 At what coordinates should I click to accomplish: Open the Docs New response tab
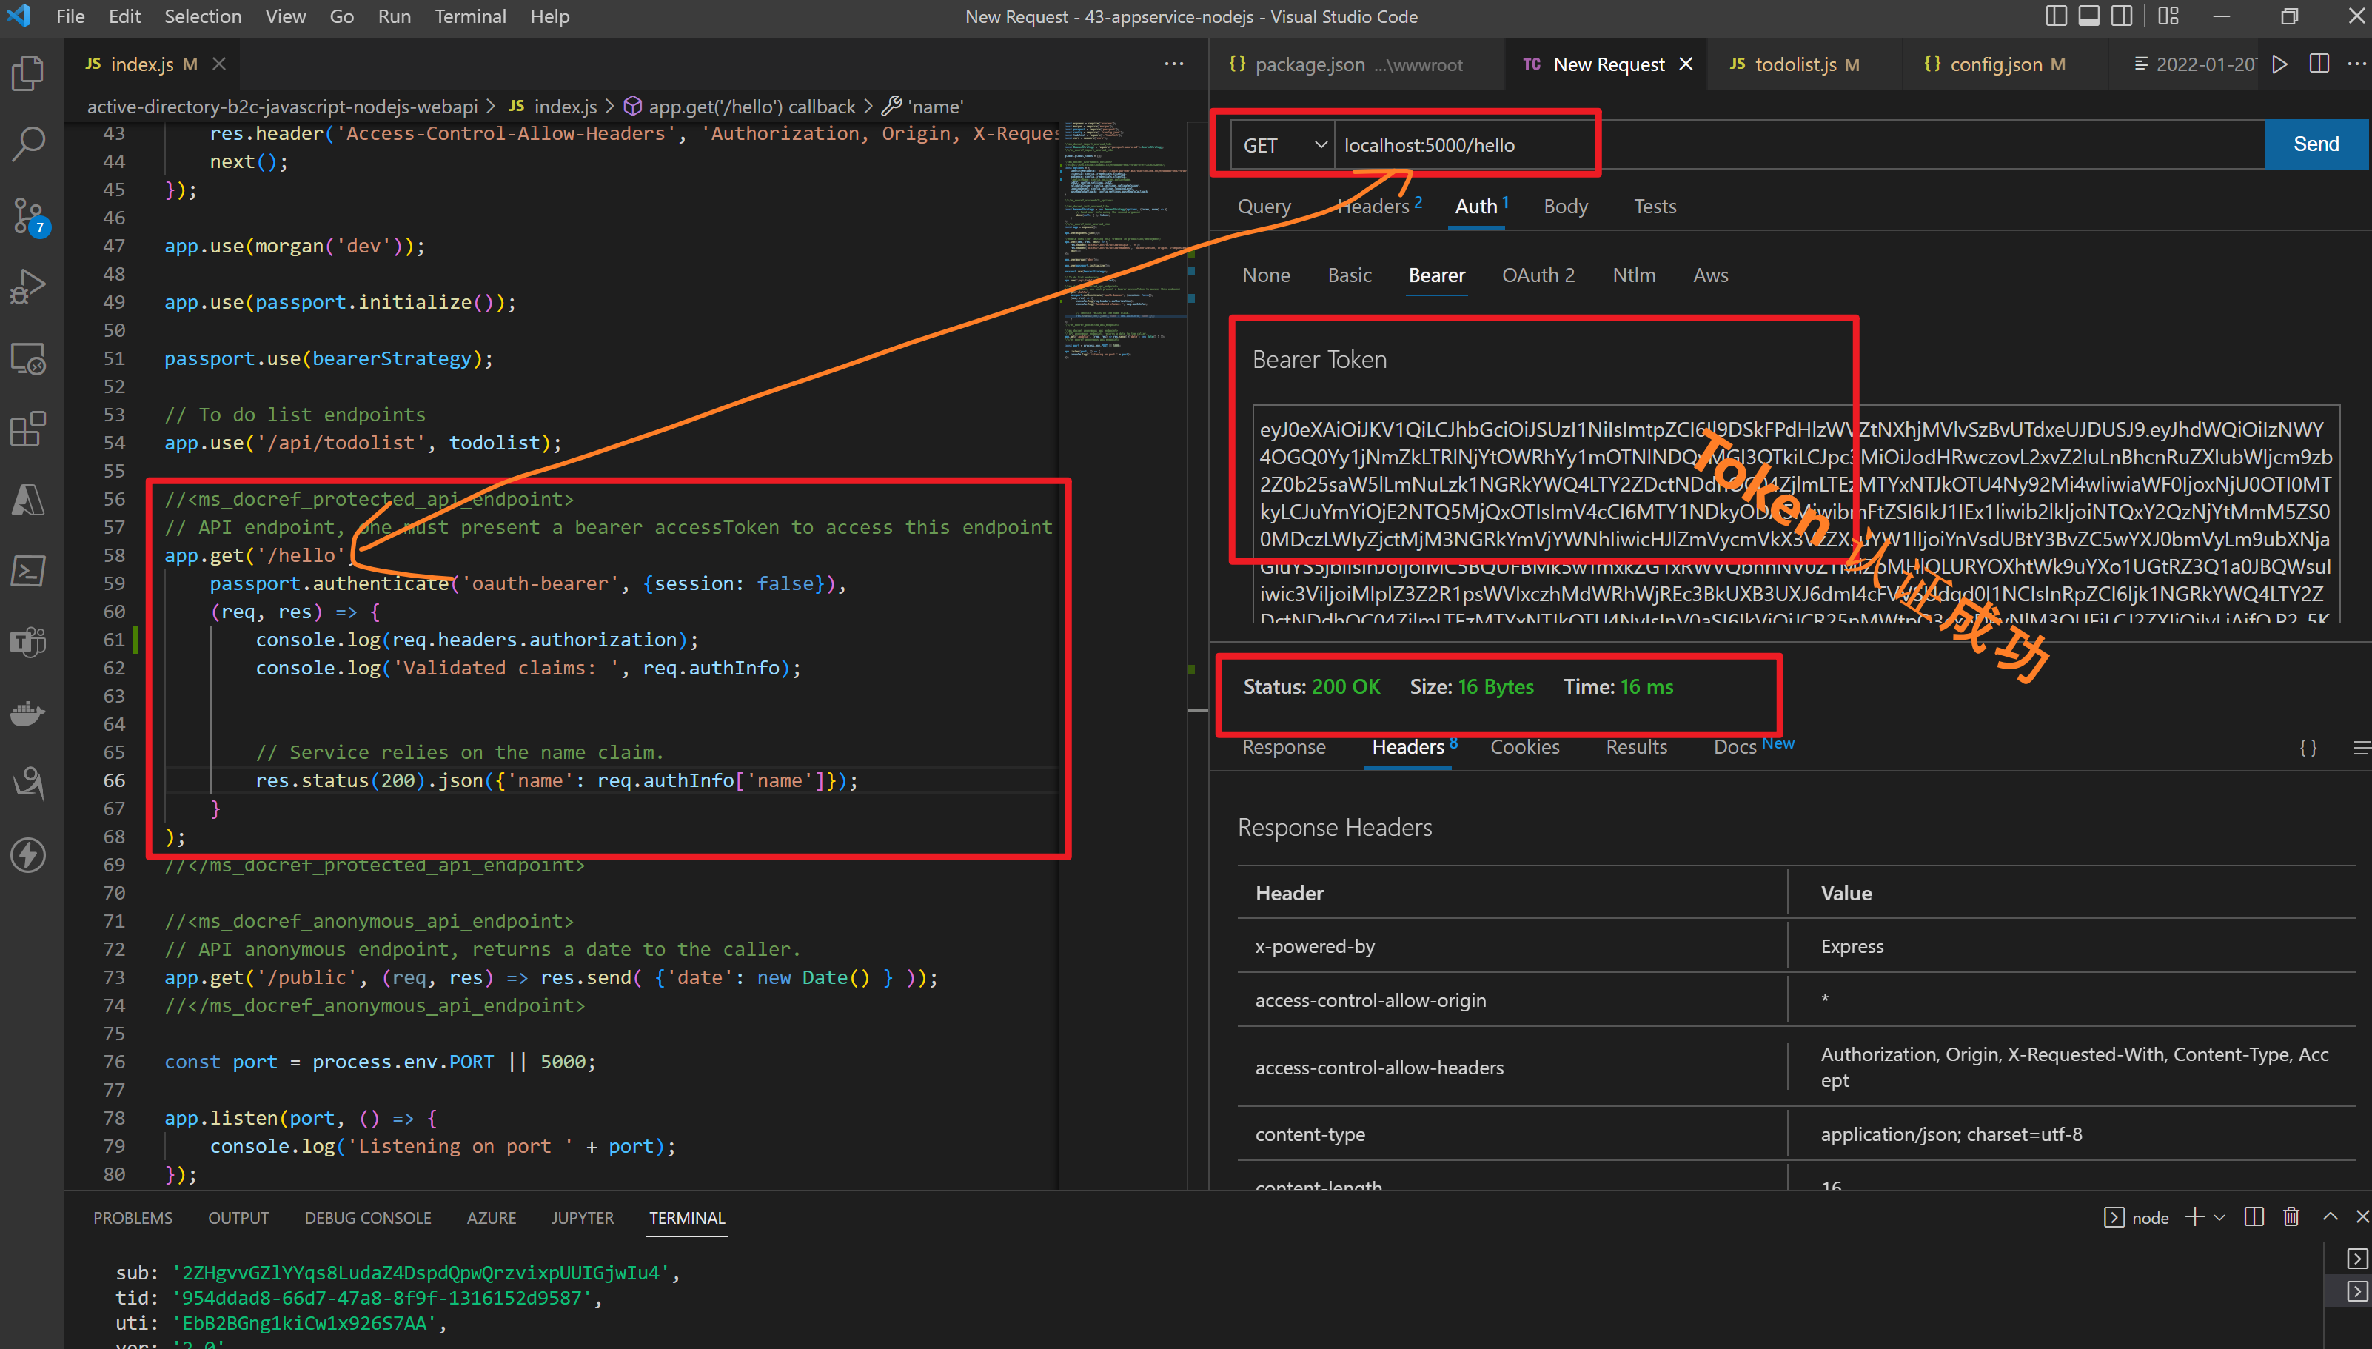point(1753,746)
